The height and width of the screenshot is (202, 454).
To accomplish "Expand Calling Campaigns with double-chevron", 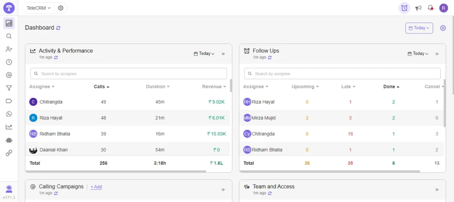I will [223, 190].
